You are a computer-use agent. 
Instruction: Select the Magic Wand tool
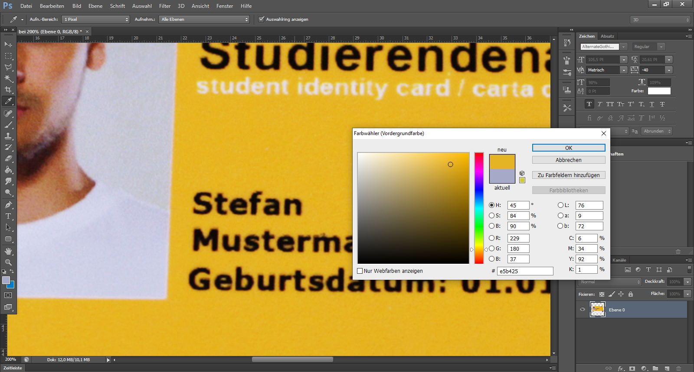tap(8, 78)
